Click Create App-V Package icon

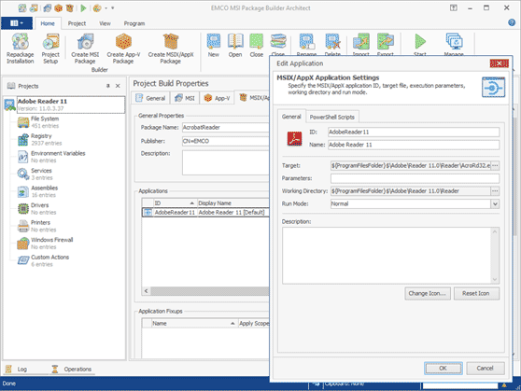123,49
